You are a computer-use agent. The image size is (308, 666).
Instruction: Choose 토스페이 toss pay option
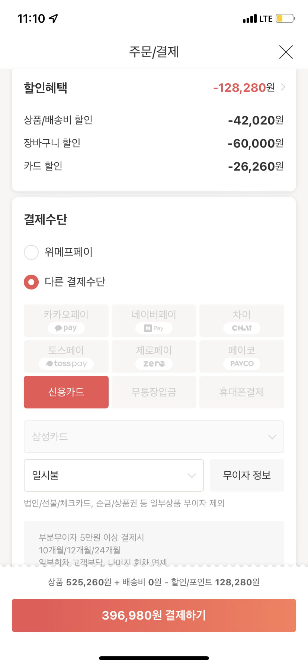66,356
